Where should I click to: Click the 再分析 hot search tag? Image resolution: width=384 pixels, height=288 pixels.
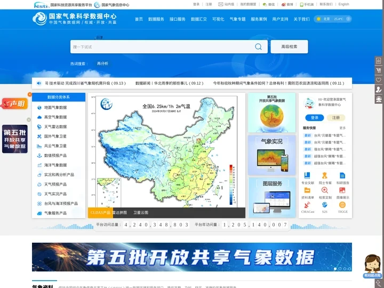click(x=102, y=63)
